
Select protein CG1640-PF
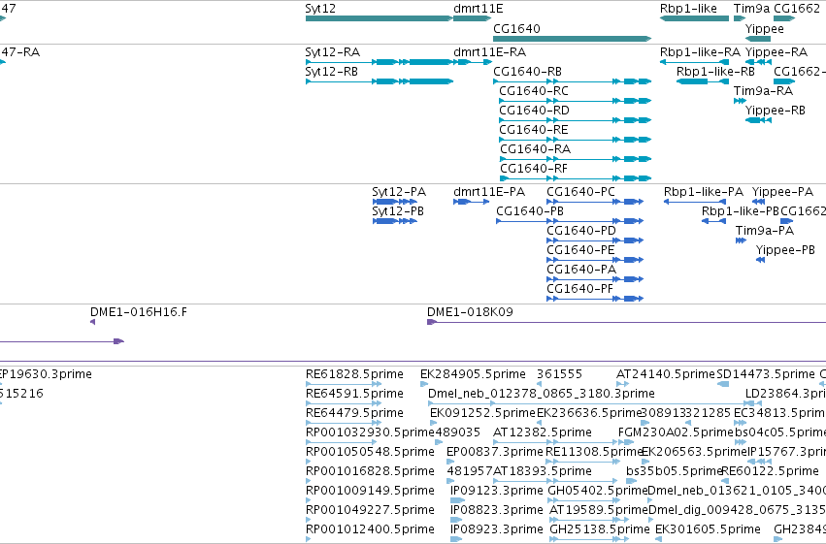595,299
